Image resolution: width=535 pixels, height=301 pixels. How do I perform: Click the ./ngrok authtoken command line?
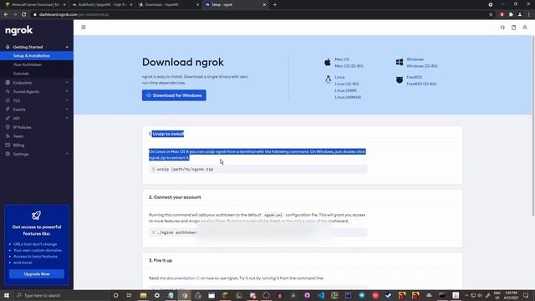(x=258, y=232)
